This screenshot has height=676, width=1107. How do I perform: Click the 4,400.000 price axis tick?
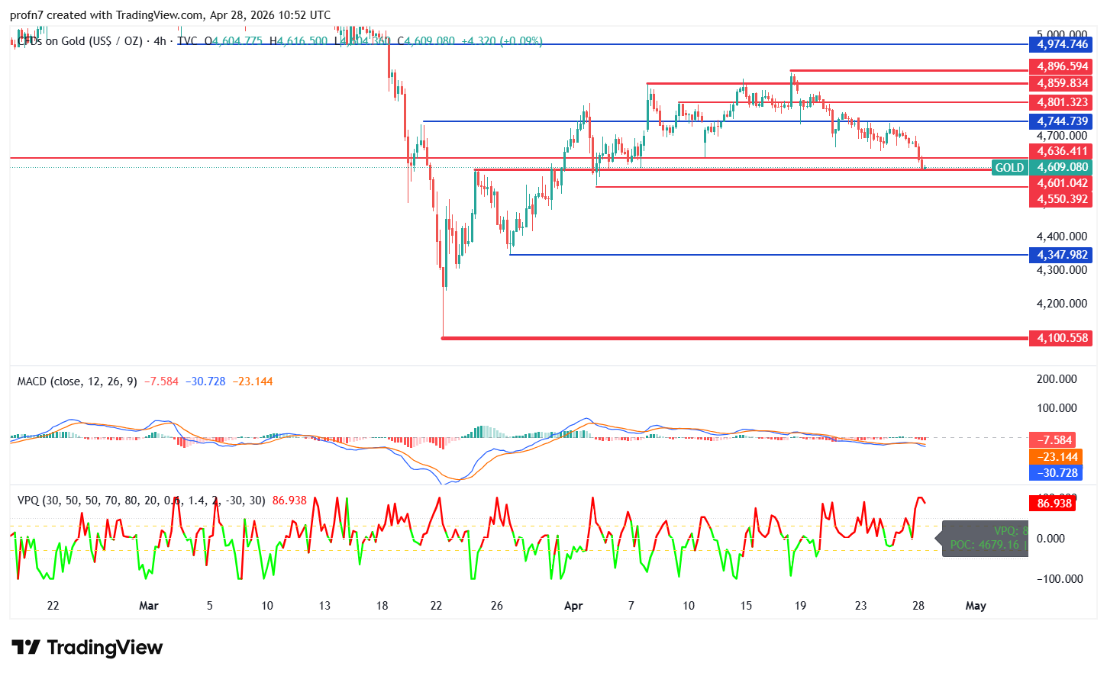1062,237
